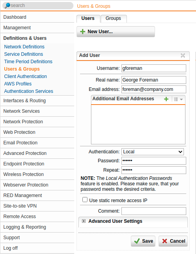Click the green checkmark on Save

[137, 241]
